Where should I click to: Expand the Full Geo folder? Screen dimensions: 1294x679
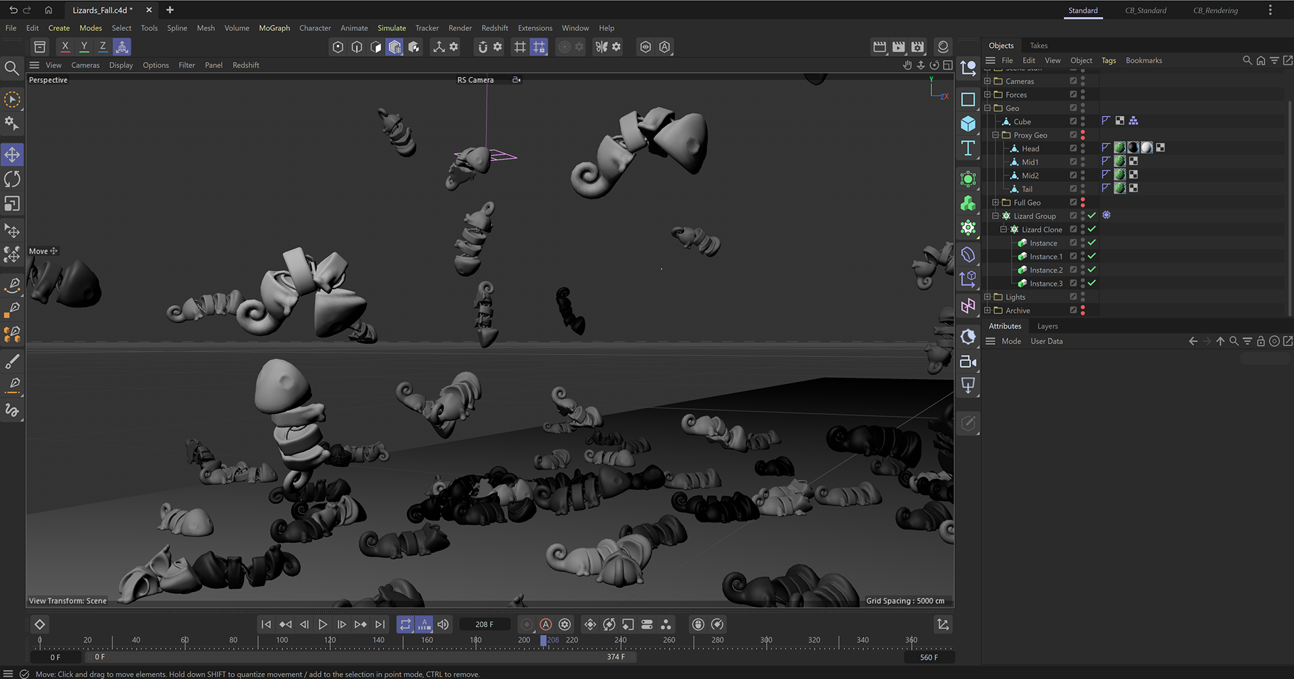pos(995,202)
